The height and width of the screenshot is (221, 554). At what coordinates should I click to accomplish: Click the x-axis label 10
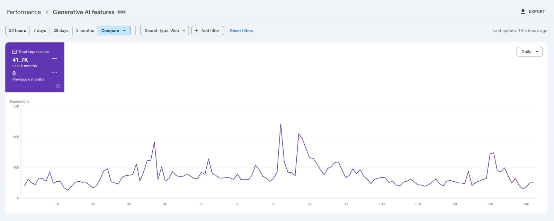57,204
